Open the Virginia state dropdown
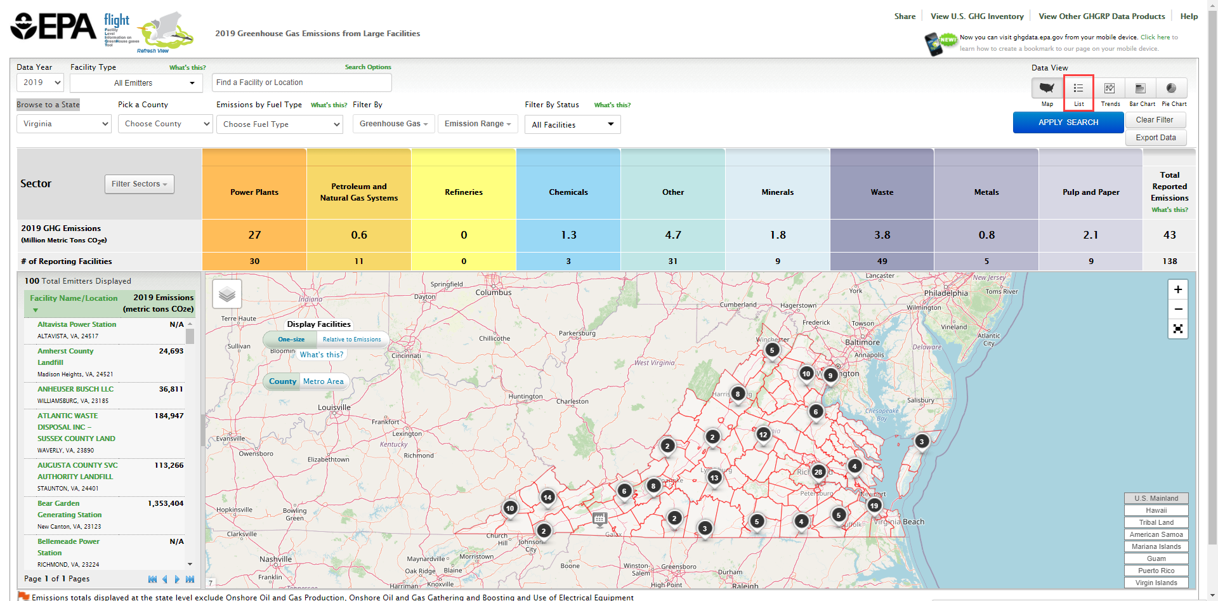The height and width of the screenshot is (601, 1218). [x=64, y=124]
